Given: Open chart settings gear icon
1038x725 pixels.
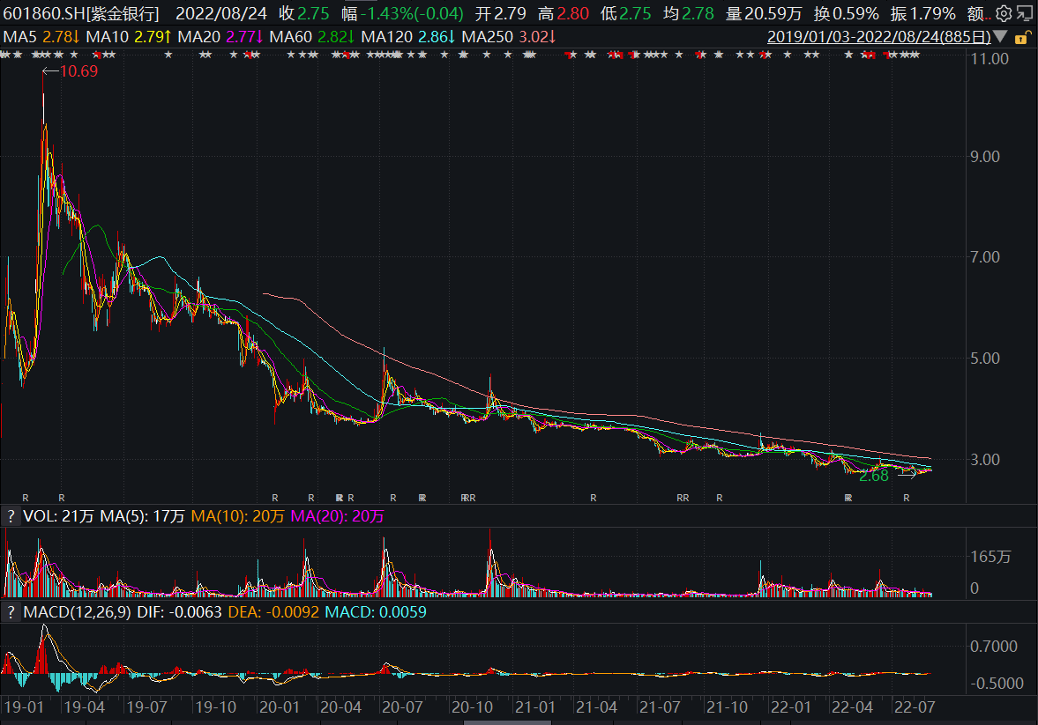Looking at the screenshot, I should tap(1003, 14).
